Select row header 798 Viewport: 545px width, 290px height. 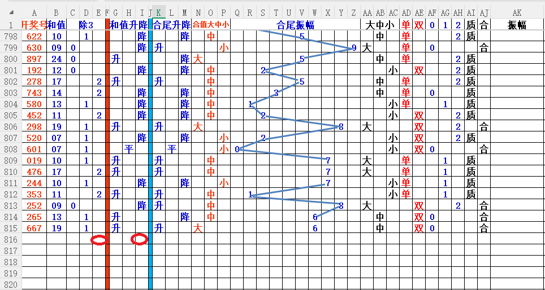10,36
